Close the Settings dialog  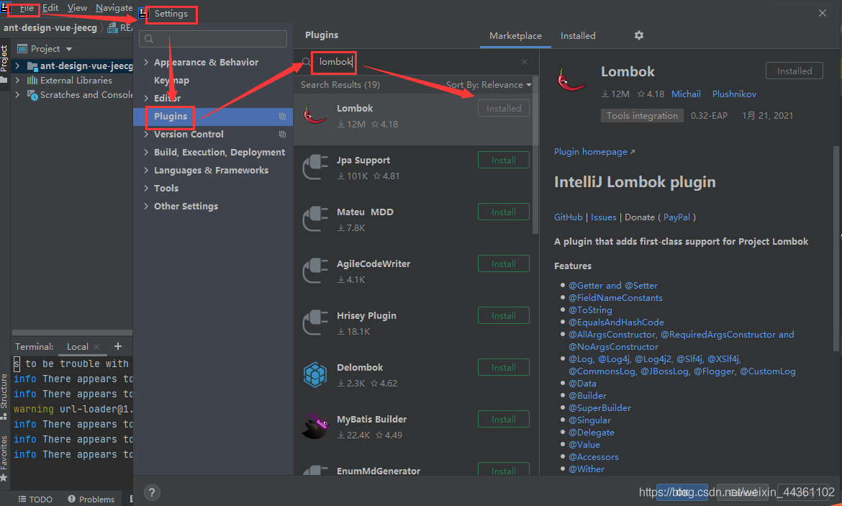823,13
